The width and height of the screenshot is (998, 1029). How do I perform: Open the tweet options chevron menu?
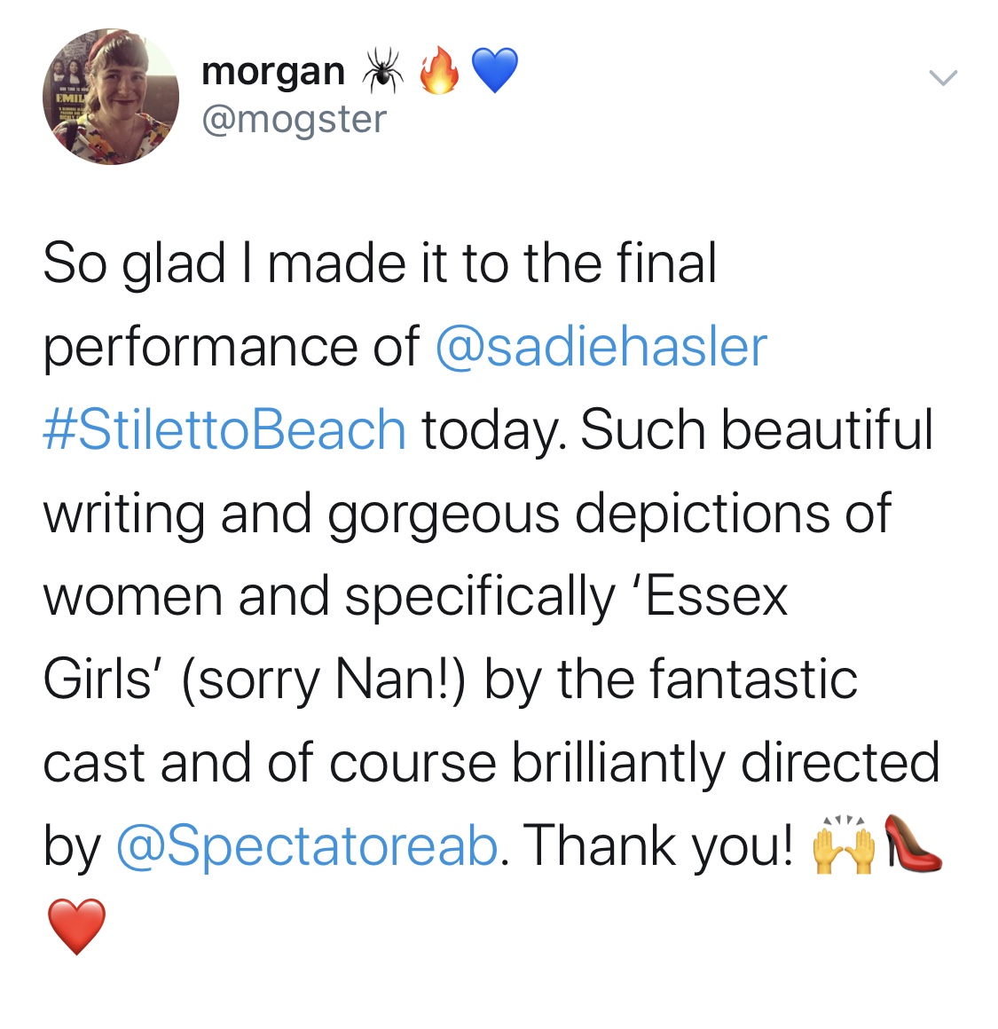tap(943, 78)
